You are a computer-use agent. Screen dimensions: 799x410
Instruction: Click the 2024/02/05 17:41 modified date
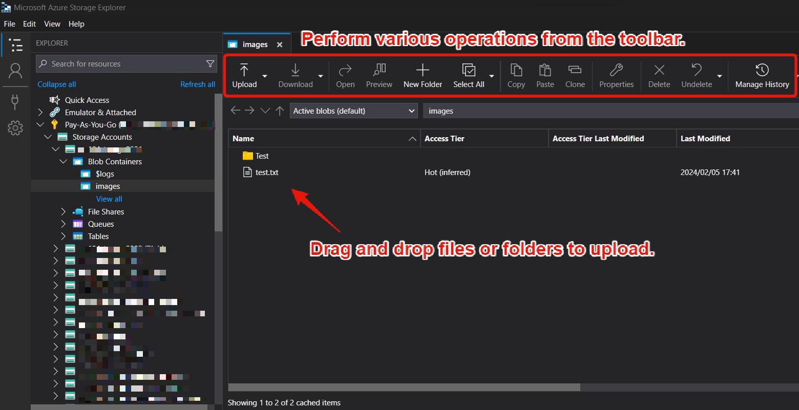tap(710, 172)
